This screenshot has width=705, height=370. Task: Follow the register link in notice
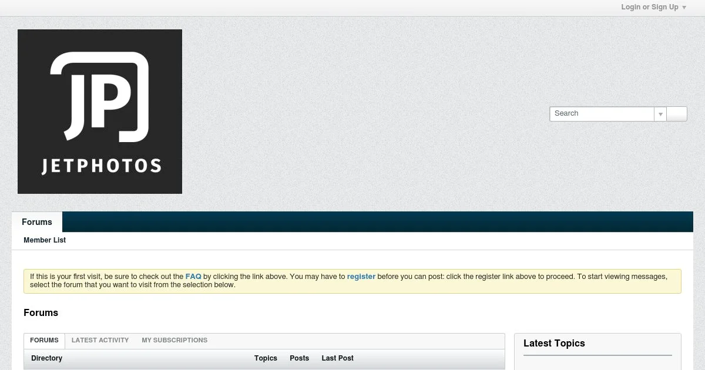[x=361, y=276]
